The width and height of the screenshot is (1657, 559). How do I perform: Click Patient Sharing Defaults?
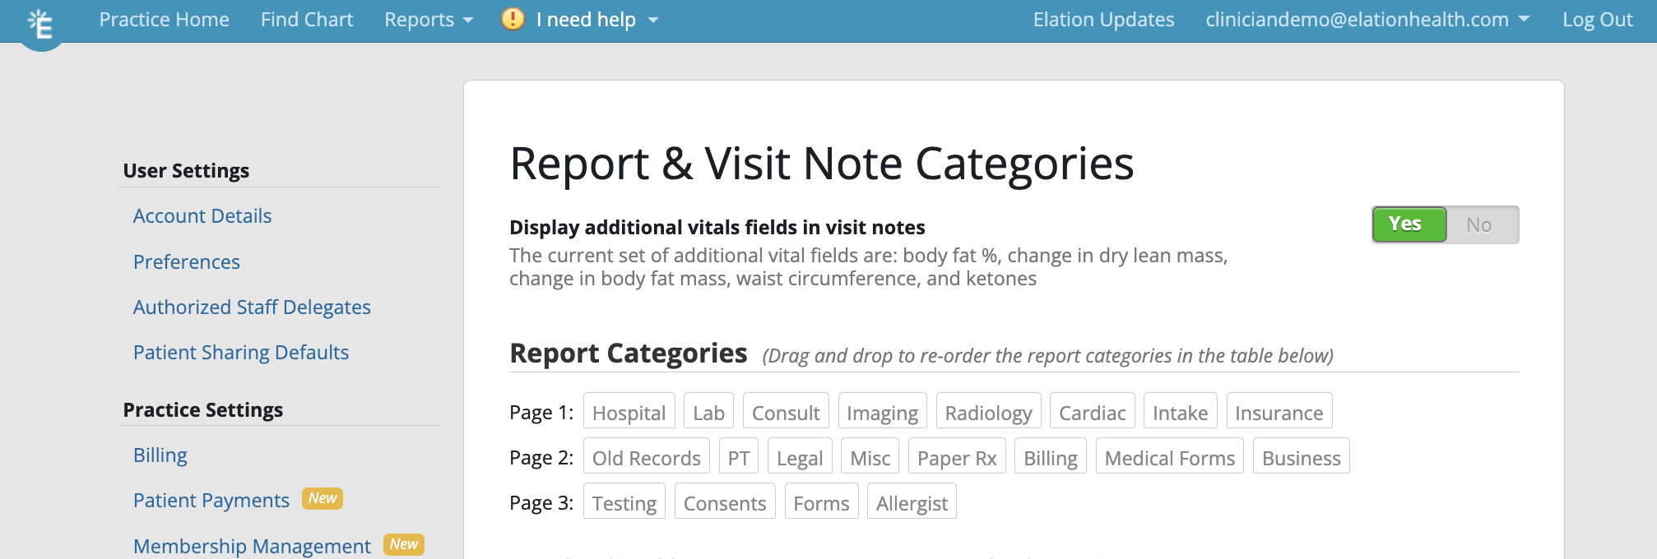240,352
